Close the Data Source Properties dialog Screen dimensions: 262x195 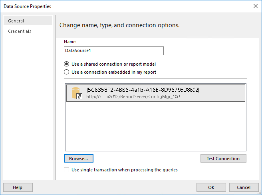pos(256,6)
